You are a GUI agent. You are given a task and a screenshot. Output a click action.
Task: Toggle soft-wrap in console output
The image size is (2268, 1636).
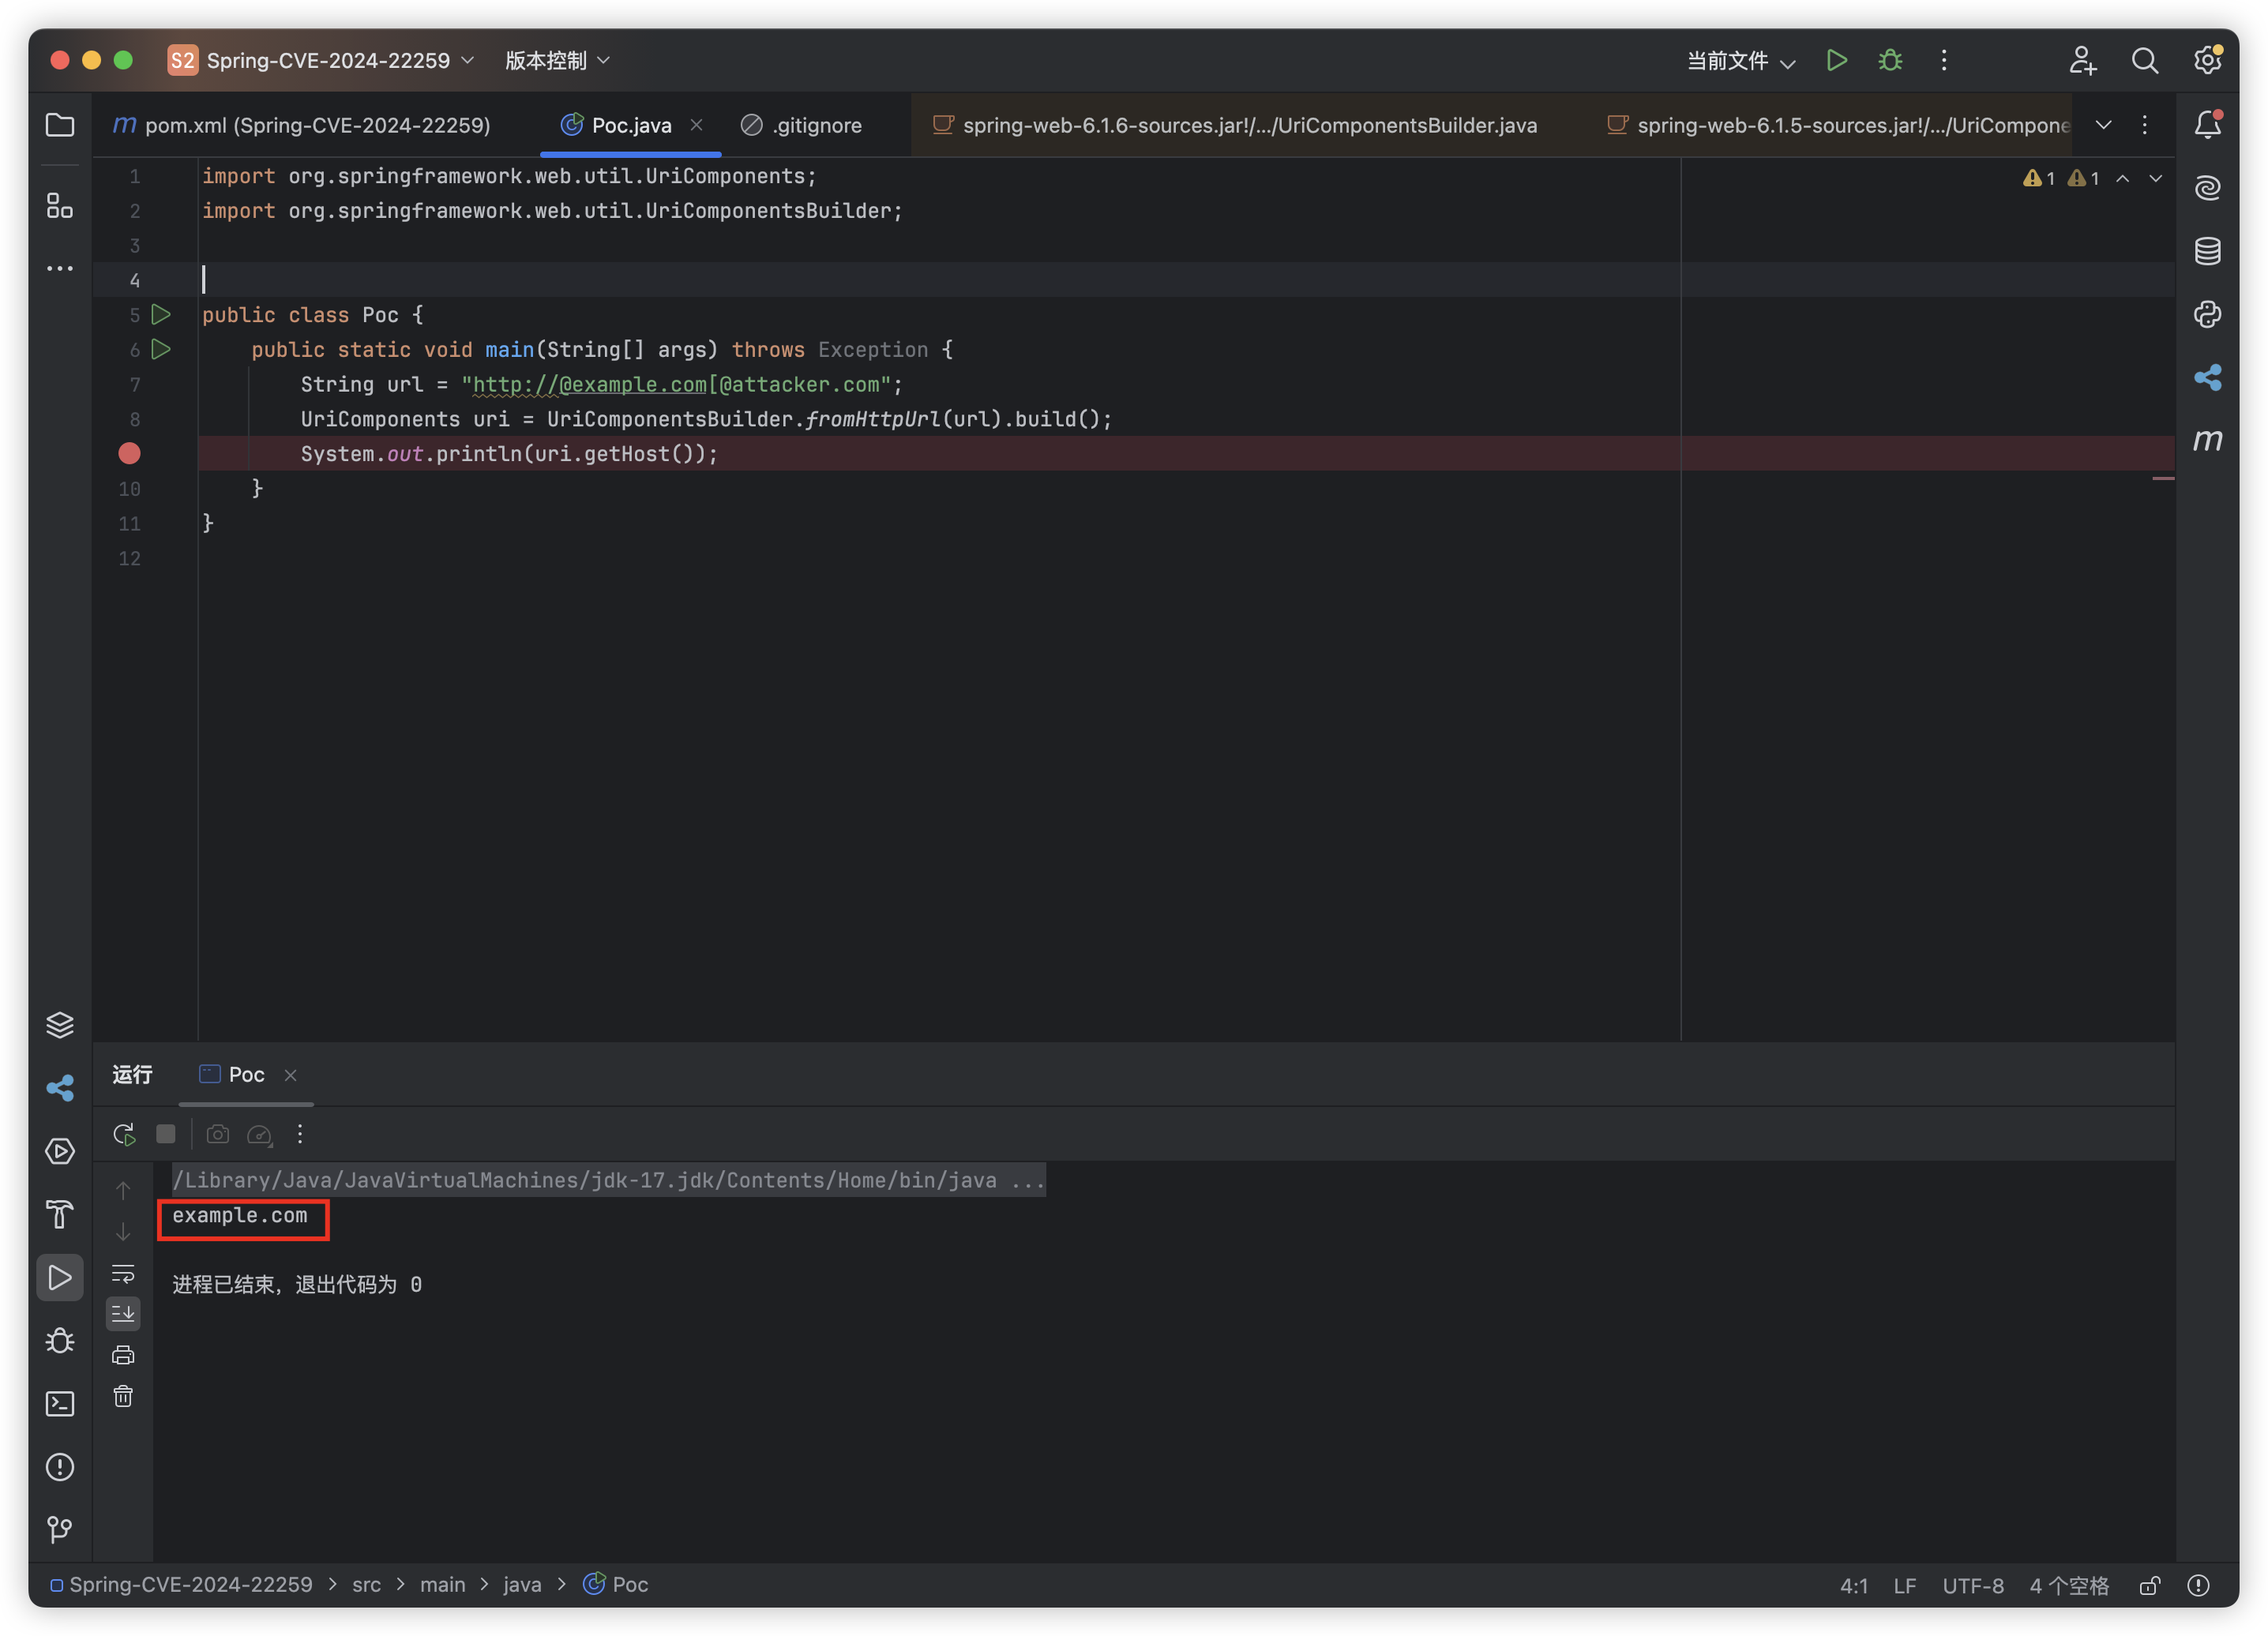point(123,1273)
